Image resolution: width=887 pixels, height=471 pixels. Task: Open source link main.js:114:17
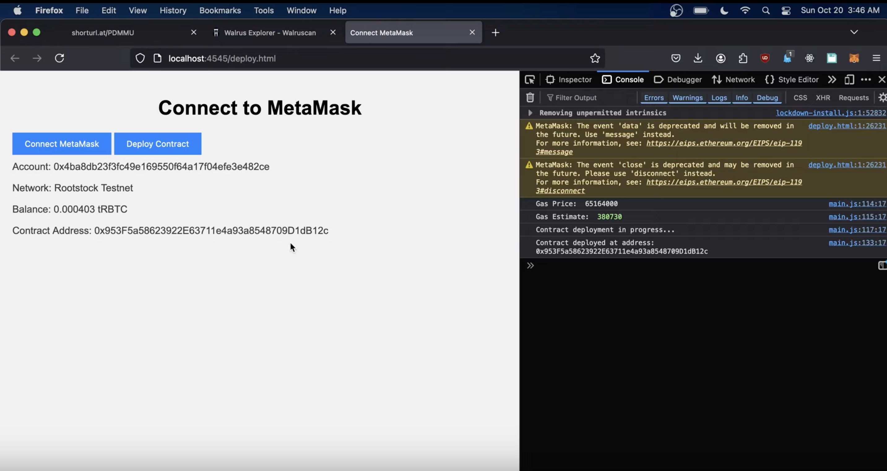[x=857, y=204]
